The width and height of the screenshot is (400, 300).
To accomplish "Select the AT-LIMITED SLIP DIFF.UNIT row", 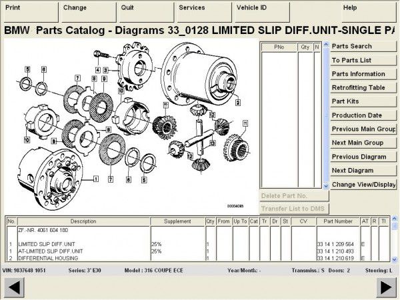I will point(198,251).
